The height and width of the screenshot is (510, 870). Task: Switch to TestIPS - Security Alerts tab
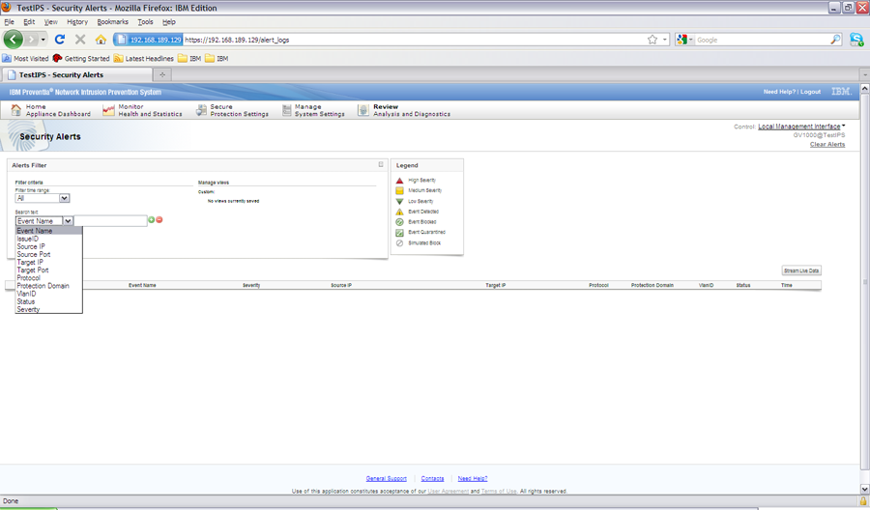tap(77, 74)
